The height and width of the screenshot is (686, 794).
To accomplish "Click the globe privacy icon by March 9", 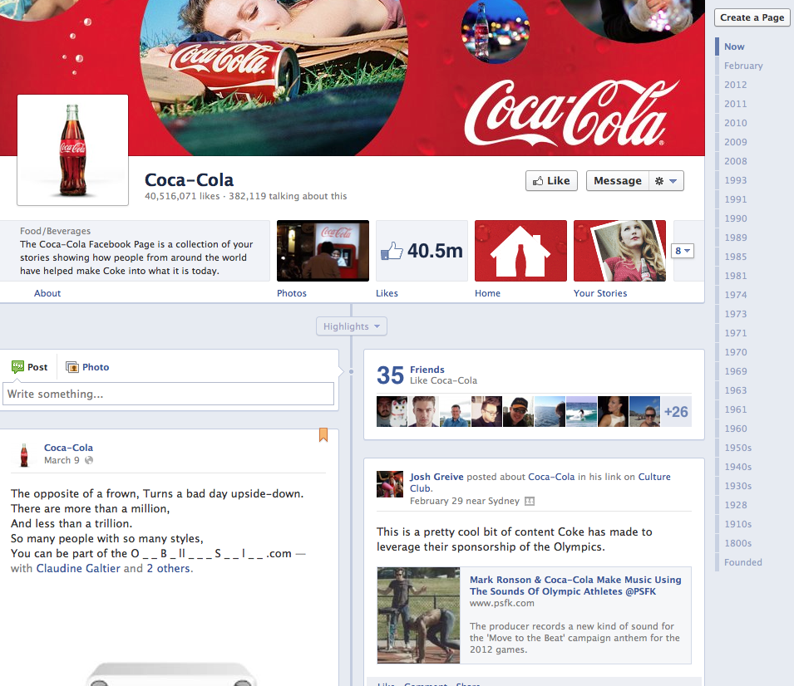I will tap(89, 460).
